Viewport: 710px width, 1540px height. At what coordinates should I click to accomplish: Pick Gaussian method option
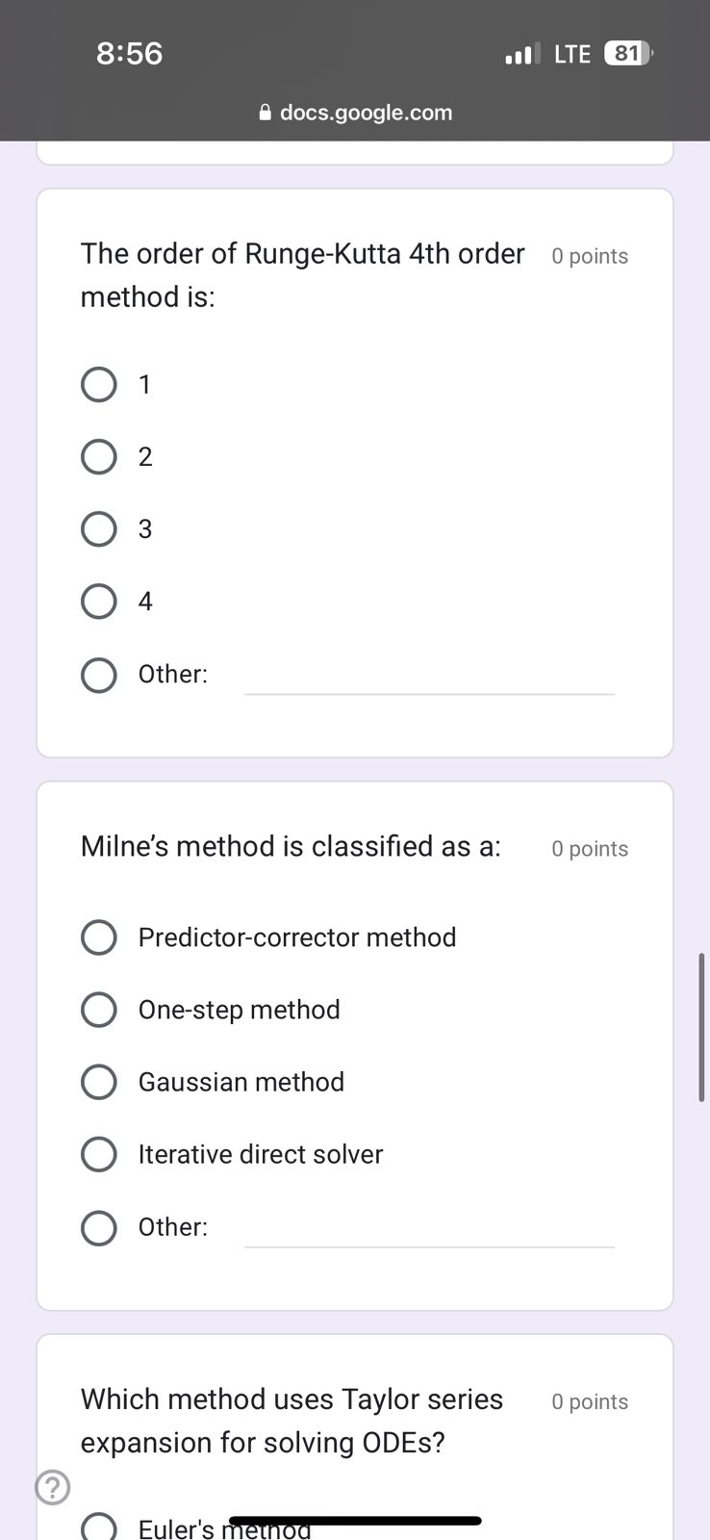coord(98,1081)
